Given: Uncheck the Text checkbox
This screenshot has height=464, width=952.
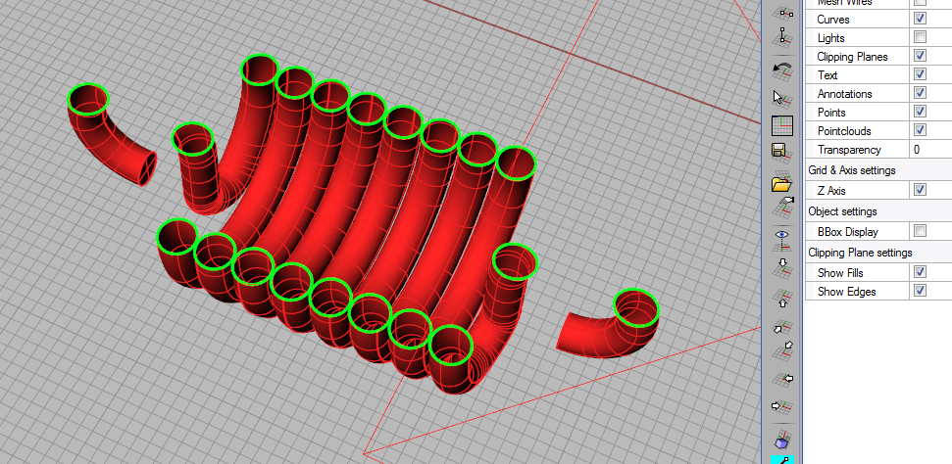Looking at the screenshot, I should click(x=920, y=74).
